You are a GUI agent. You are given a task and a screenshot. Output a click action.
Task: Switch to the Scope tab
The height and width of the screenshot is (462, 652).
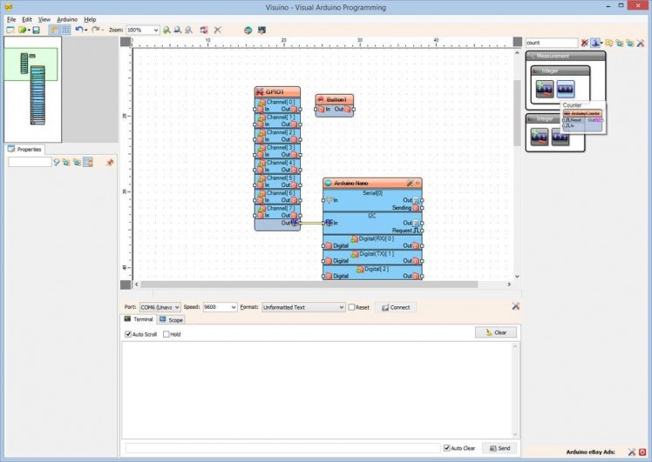[171, 320]
